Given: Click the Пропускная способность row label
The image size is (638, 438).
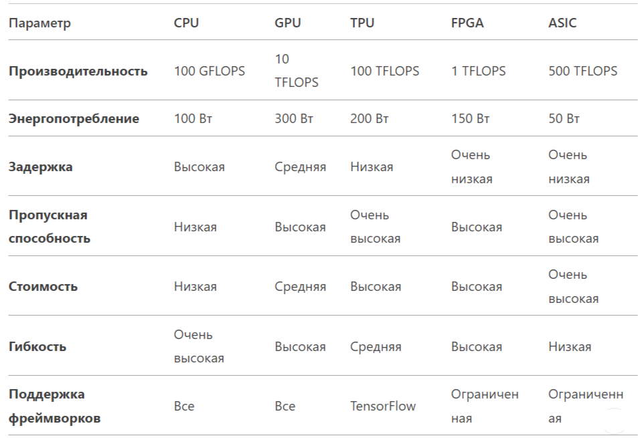Looking at the screenshot, I should (x=49, y=227).
